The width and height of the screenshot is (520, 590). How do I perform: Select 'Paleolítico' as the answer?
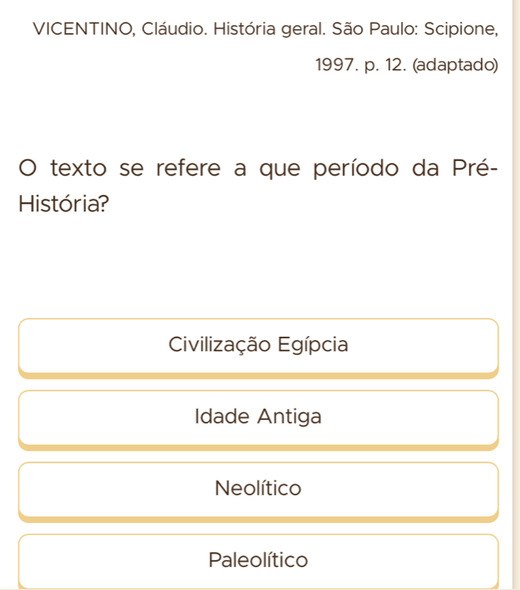point(258,560)
